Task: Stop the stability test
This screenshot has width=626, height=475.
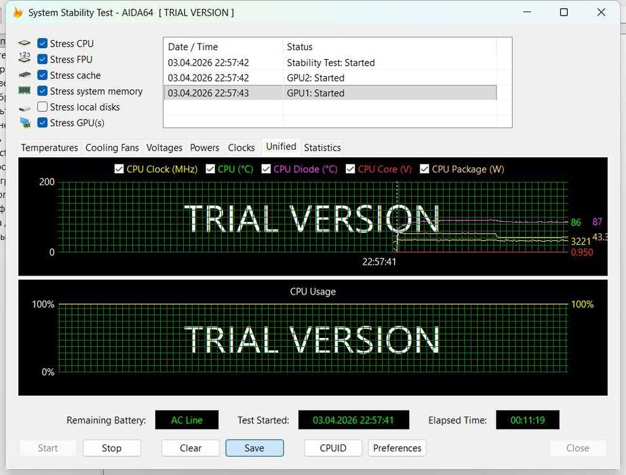Action: [112, 448]
